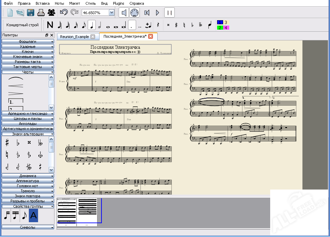
Task: Select the half note duration icon
Action: pyautogui.click(x=99, y=25)
